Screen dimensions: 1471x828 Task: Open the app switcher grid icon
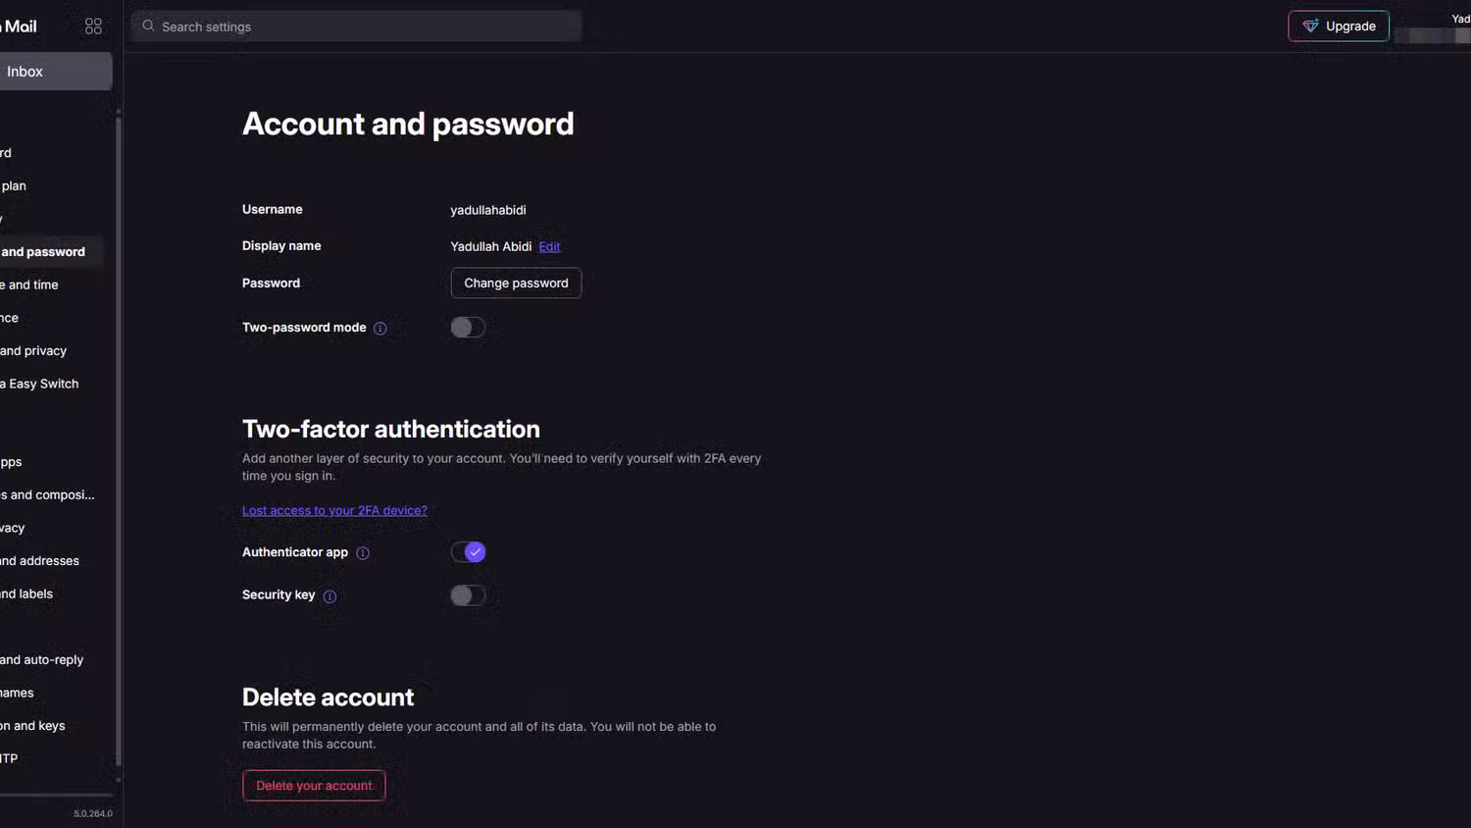(93, 26)
